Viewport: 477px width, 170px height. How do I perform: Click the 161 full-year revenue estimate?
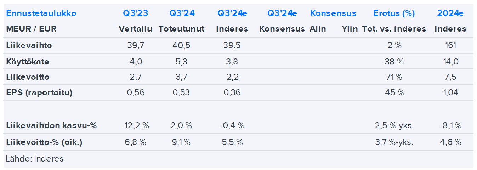451,45
